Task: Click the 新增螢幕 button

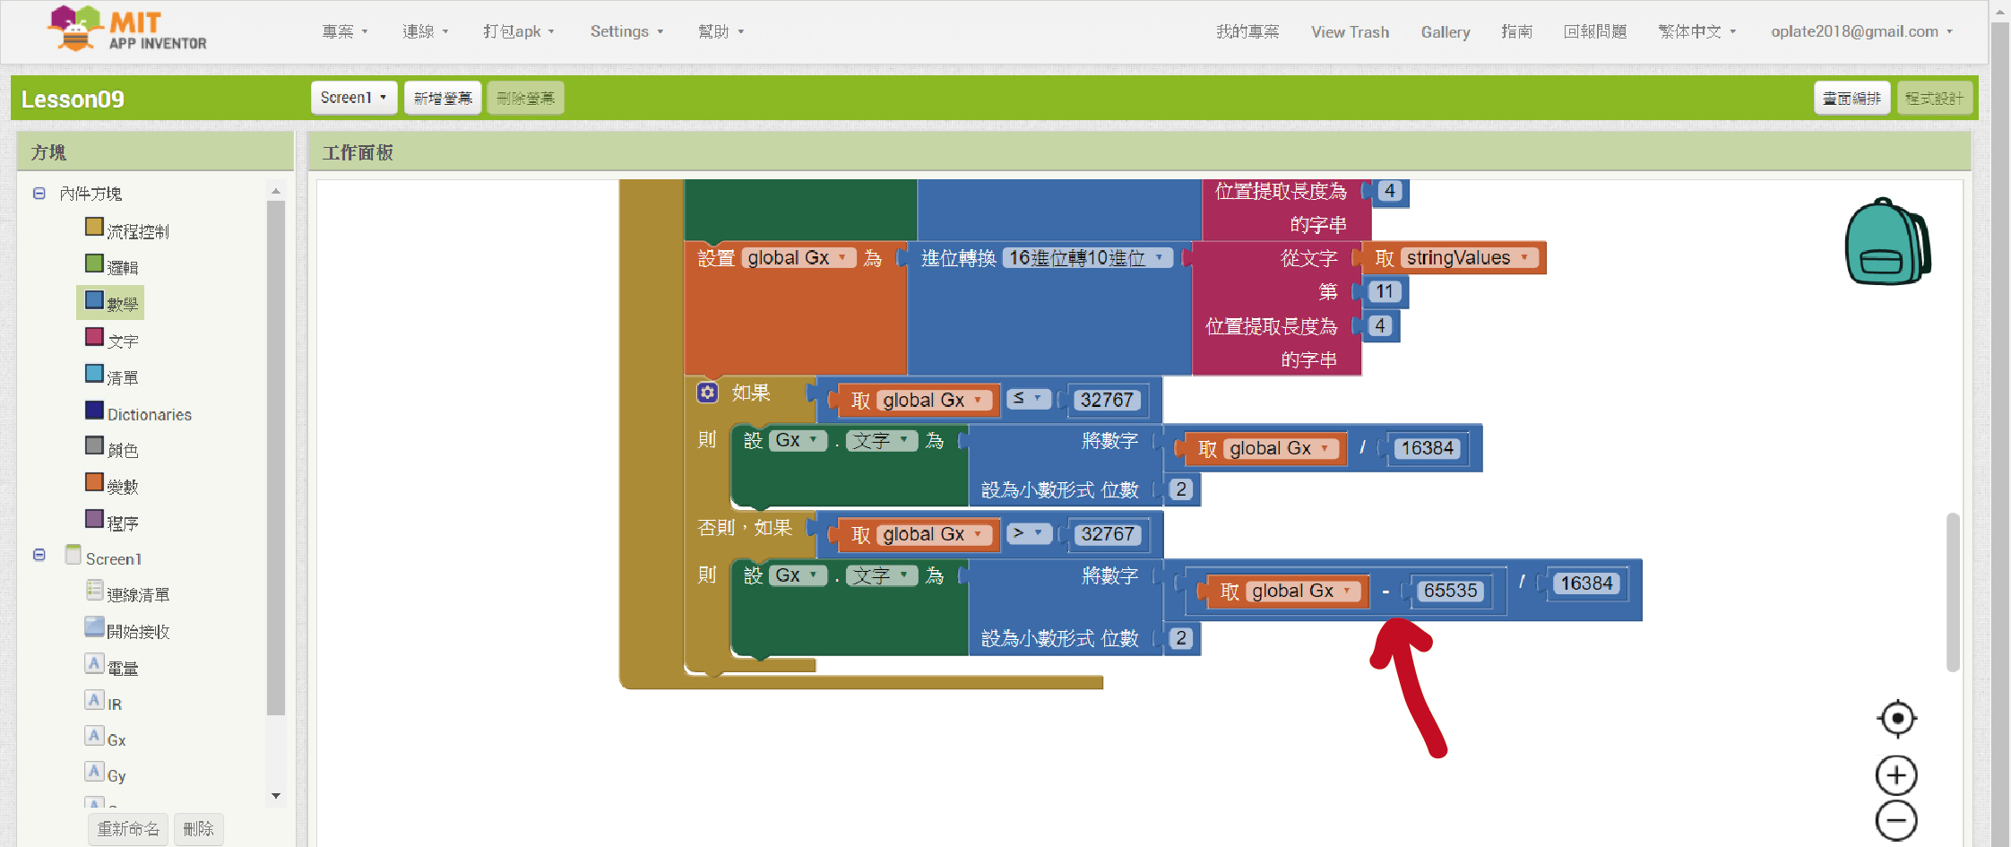Action: point(443,98)
